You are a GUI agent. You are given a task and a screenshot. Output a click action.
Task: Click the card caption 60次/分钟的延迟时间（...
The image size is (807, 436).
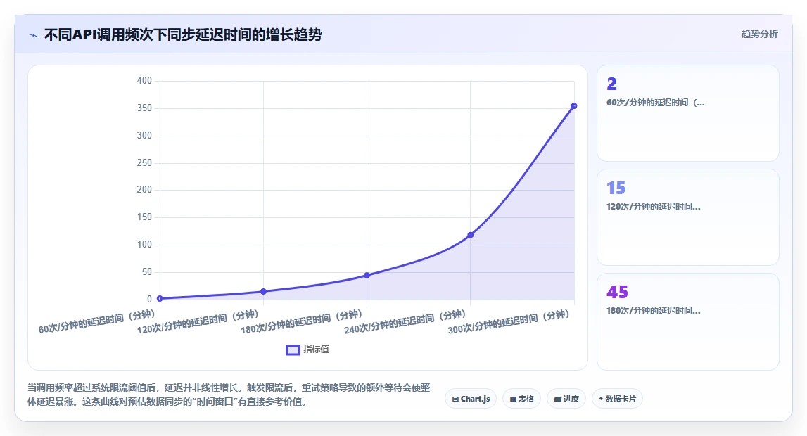pyautogui.click(x=655, y=102)
